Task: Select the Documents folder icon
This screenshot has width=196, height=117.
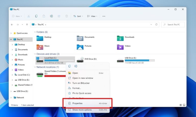Action: 80,38
